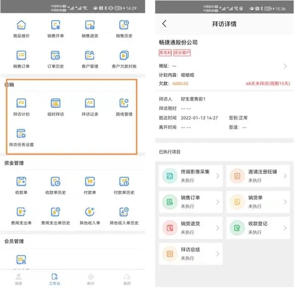The width and height of the screenshot is (295, 288).
Task: Open the 拜访总结 task card
Action: (190, 254)
